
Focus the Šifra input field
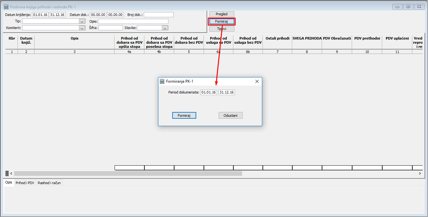tap(110, 28)
